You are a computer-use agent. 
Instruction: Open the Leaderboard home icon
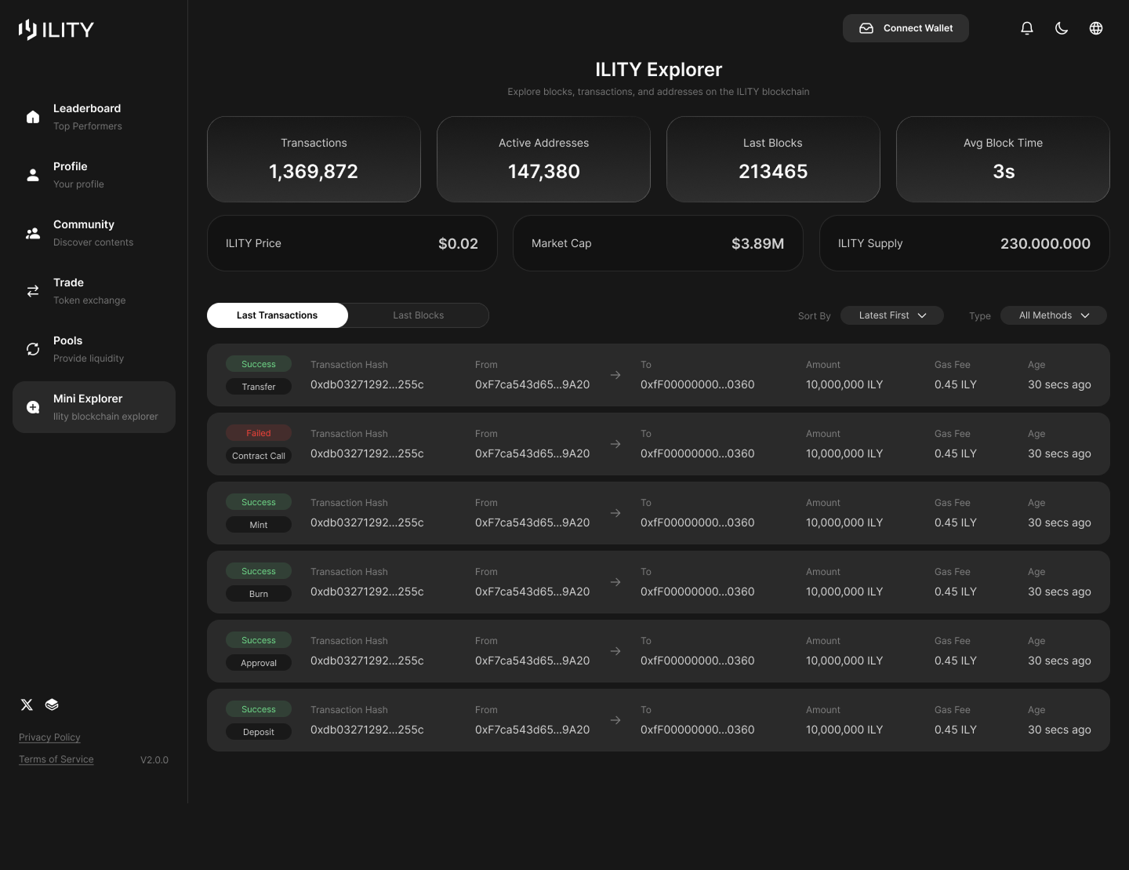tap(32, 116)
